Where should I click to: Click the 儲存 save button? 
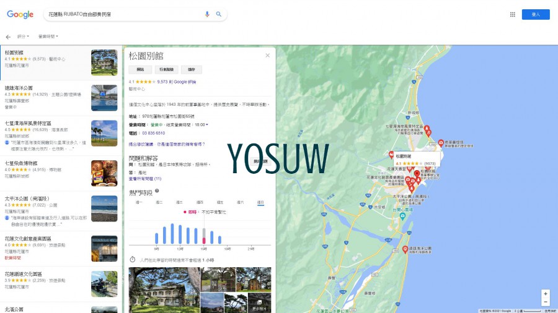(x=191, y=70)
